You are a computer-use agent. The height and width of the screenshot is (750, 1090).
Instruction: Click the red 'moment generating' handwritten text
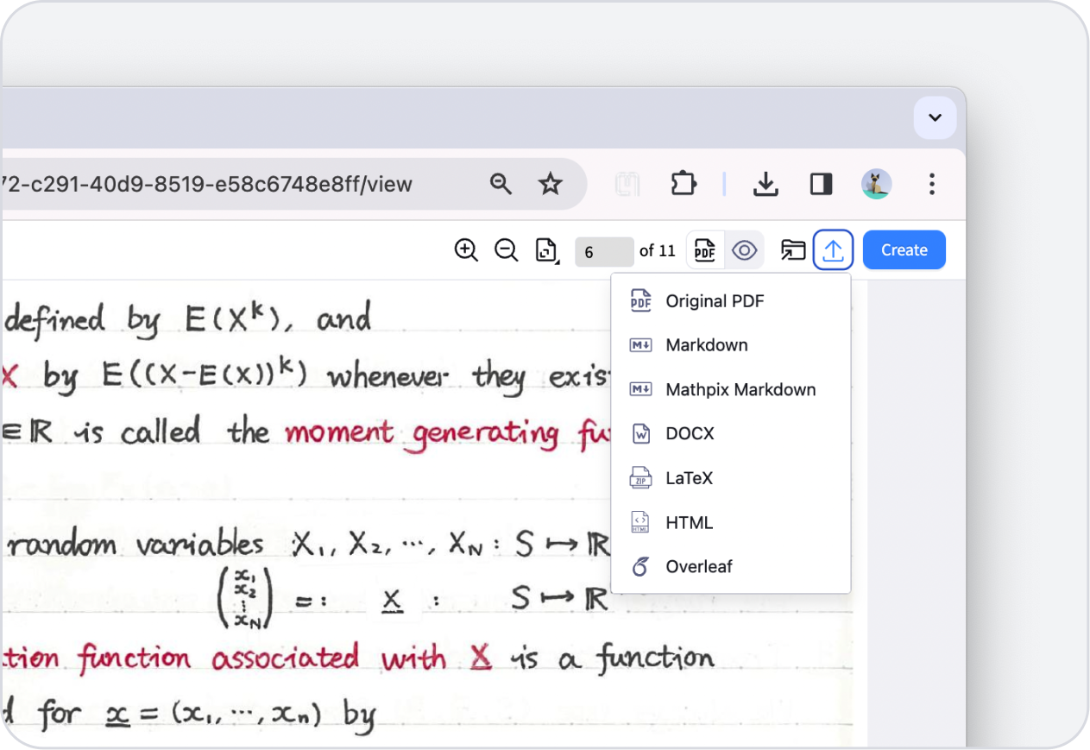[x=422, y=434]
